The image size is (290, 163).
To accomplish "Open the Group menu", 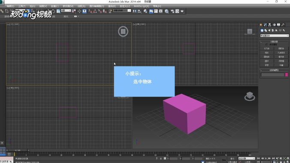I will click(x=33, y=6).
